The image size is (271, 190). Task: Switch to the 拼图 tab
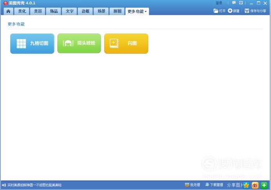coord(117,11)
